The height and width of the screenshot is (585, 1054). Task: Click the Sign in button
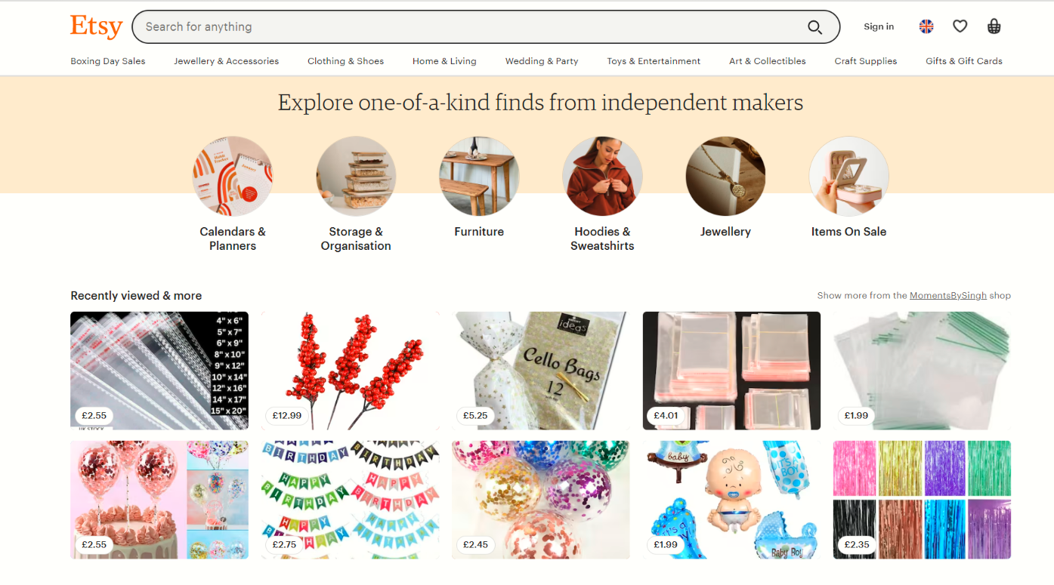(879, 26)
